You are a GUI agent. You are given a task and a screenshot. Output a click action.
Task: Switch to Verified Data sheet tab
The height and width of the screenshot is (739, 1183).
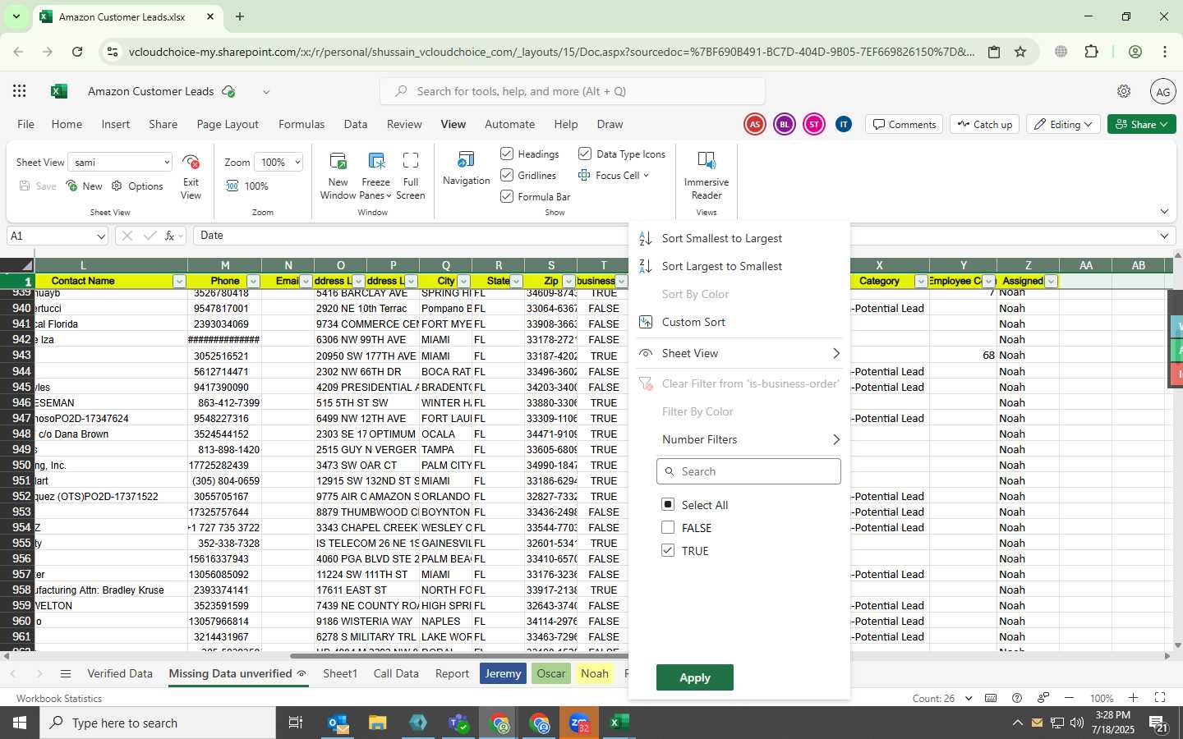pos(120,673)
